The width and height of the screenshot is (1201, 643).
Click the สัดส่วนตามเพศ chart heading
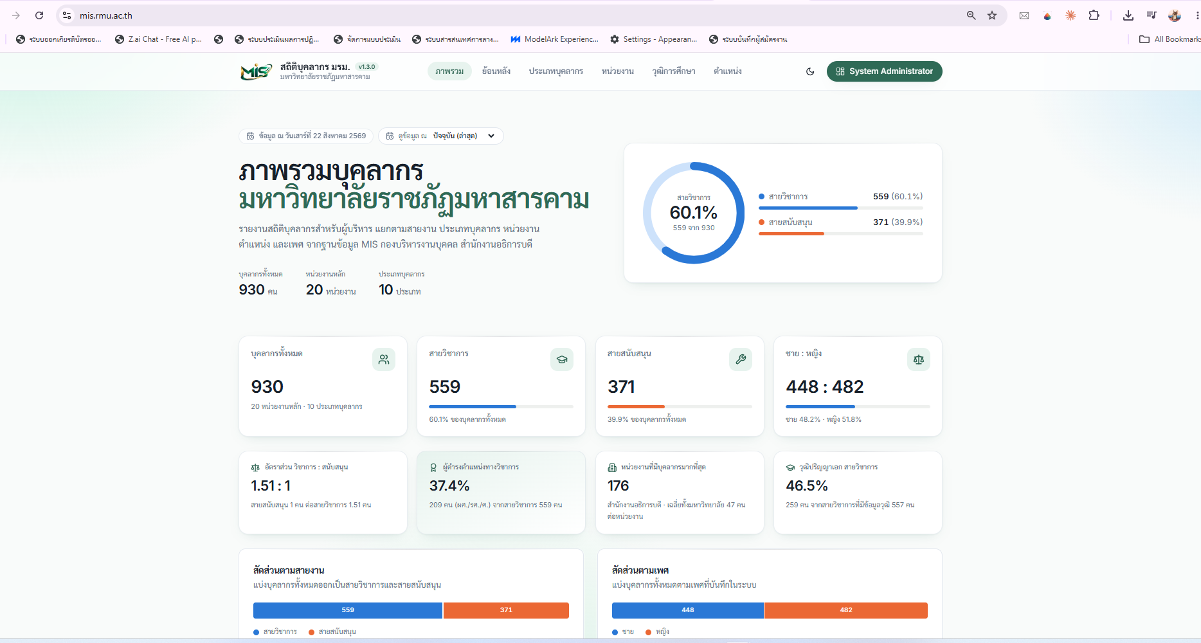point(640,570)
